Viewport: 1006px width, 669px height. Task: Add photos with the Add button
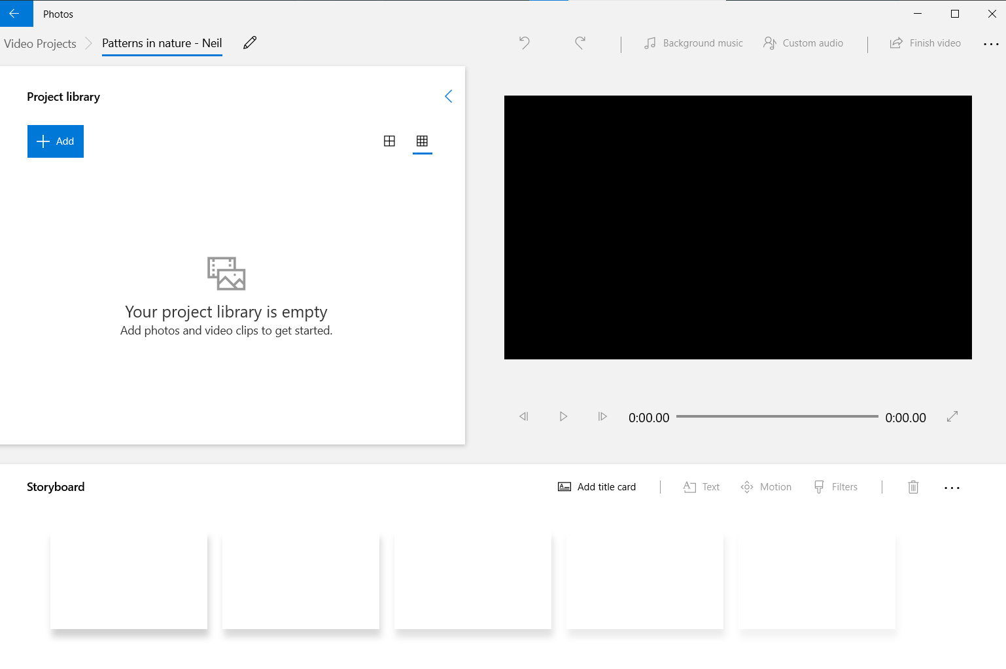click(56, 141)
